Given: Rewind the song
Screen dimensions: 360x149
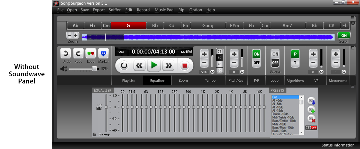Looking at the screenshot, I should [x=139, y=66].
